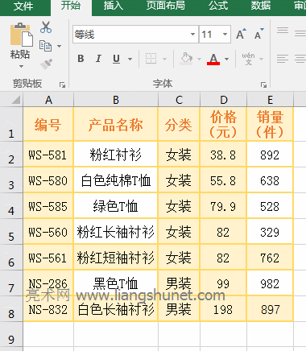Select row 1 header
The height and width of the screenshot is (351, 306).
[11, 124]
